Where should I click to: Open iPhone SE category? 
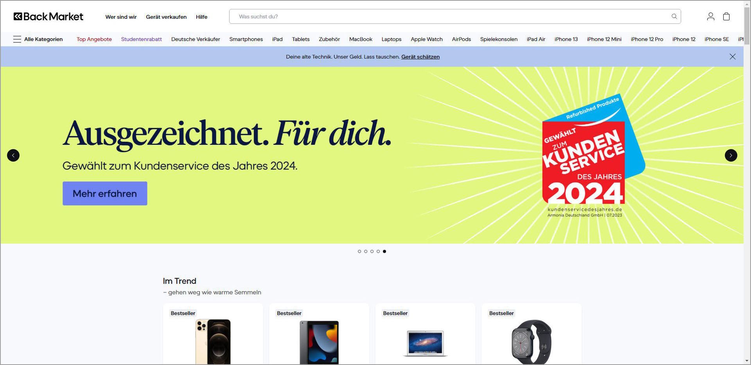click(717, 39)
